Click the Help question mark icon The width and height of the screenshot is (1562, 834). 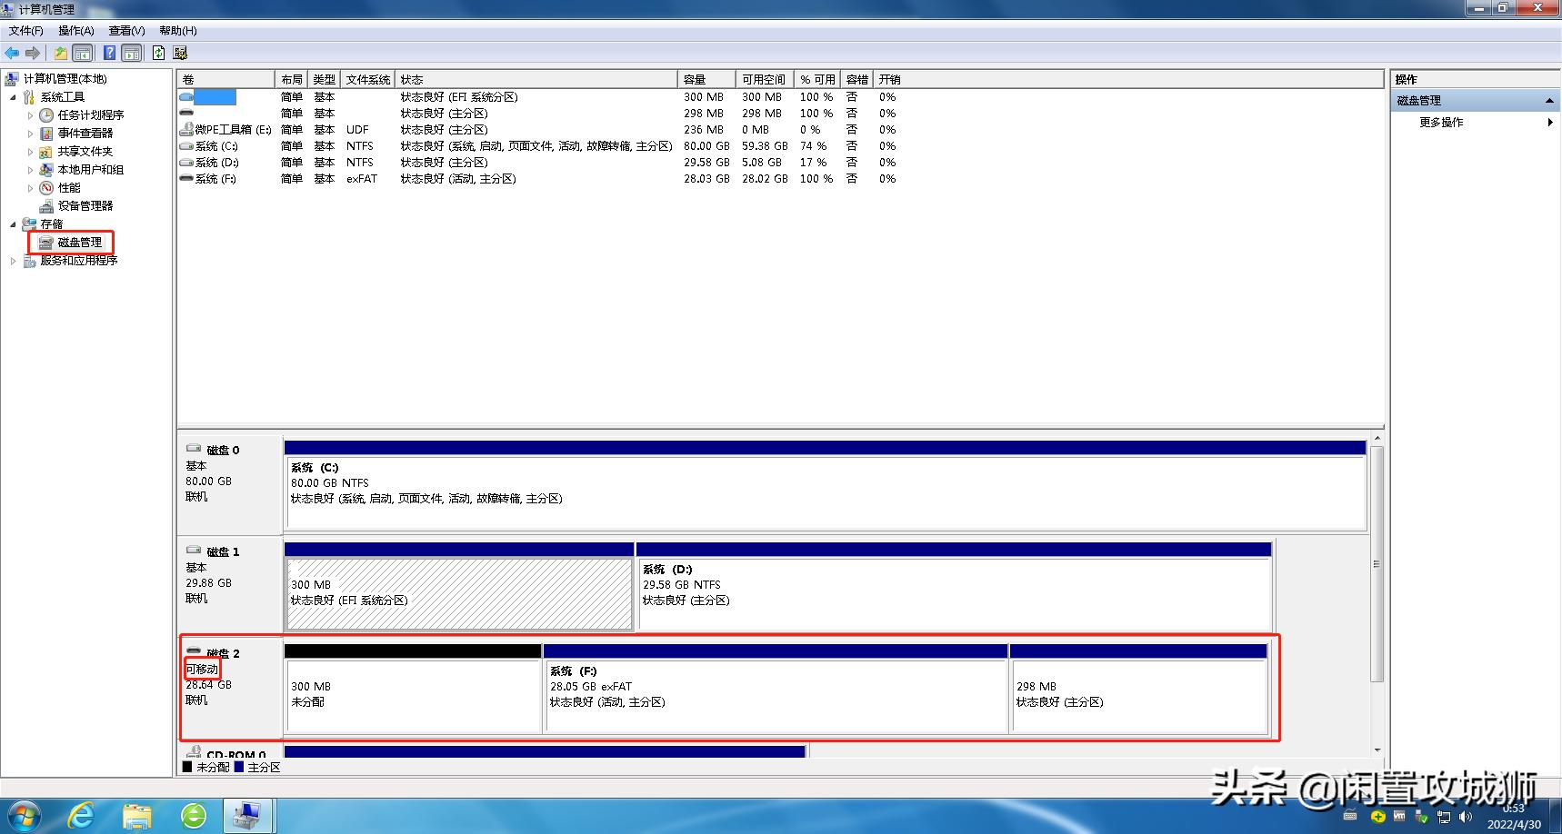tap(108, 52)
